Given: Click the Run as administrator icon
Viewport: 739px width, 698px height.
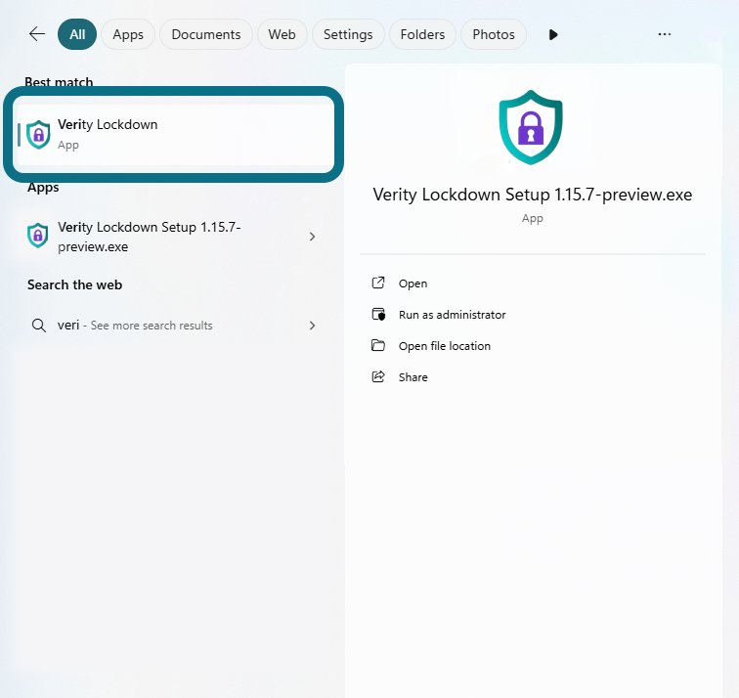Looking at the screenshot, I should tap(378, 315).
